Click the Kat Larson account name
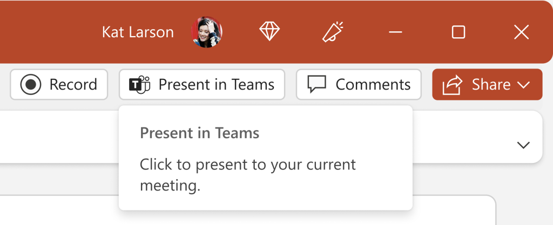The height and width of the screenshot is (225, 553). [x=138, y=32]
